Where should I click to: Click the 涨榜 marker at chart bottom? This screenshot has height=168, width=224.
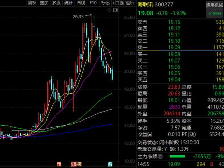(76, 164)
